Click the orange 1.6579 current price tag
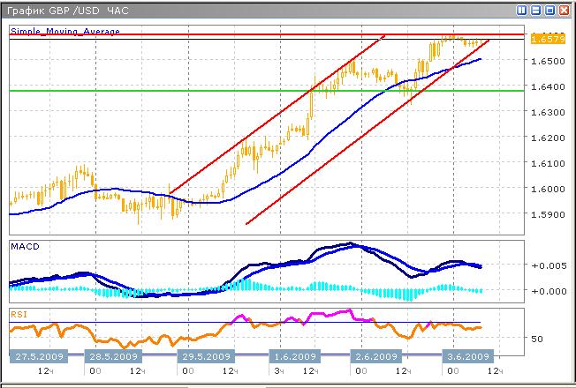Viewport: 576px width, 388px height. (x=549, y=40)
